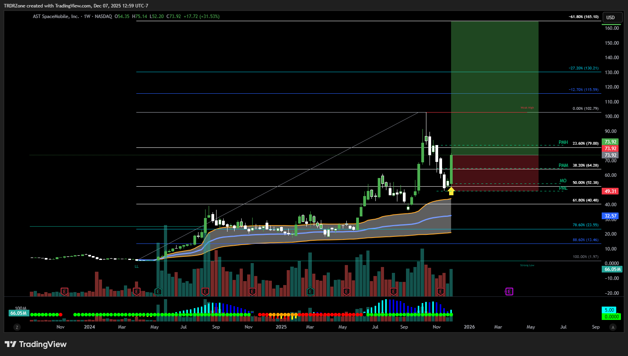Viewport: 628px width, 356px height.
Task: Select the -27.20% (130.21) Fibonacci label
Action: coord(584,68)
